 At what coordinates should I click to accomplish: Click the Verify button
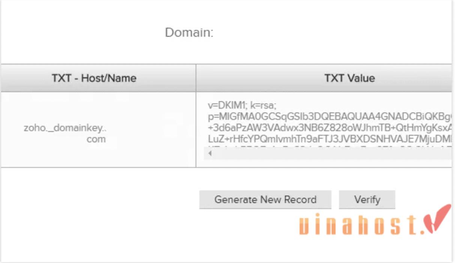click(x=367, y=200)
